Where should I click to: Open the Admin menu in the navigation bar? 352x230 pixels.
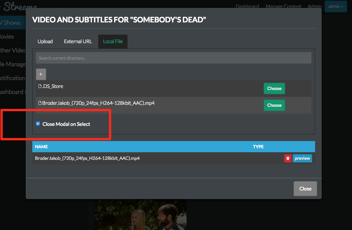314,6
